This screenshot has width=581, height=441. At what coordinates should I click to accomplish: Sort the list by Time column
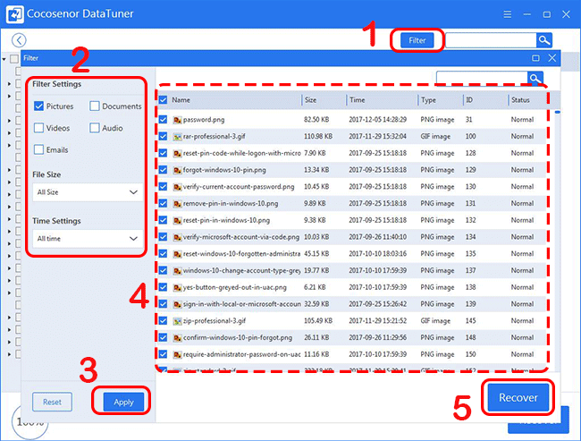coord(358,100)
